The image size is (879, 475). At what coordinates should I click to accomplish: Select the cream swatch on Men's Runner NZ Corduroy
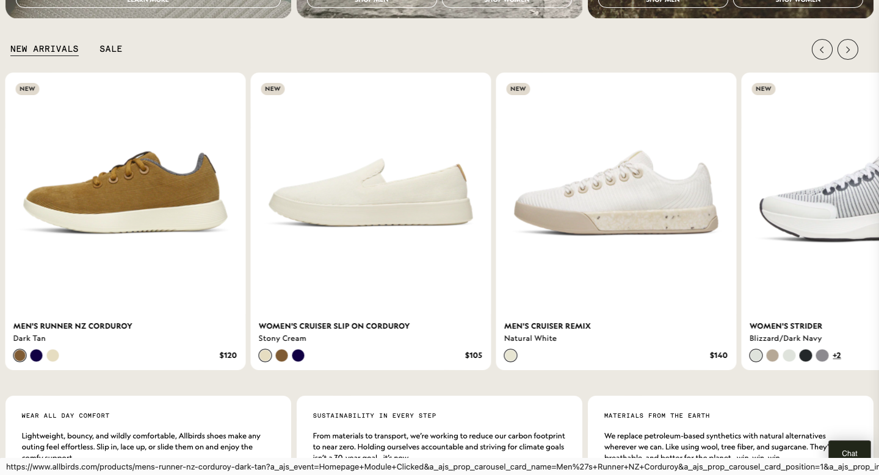[x=52, y=355]
